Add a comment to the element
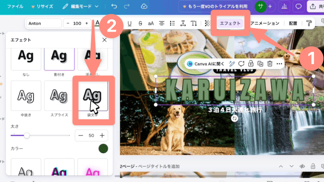This screenshot has height=182, width=324. pyautogui.click(x=241, y=64)
